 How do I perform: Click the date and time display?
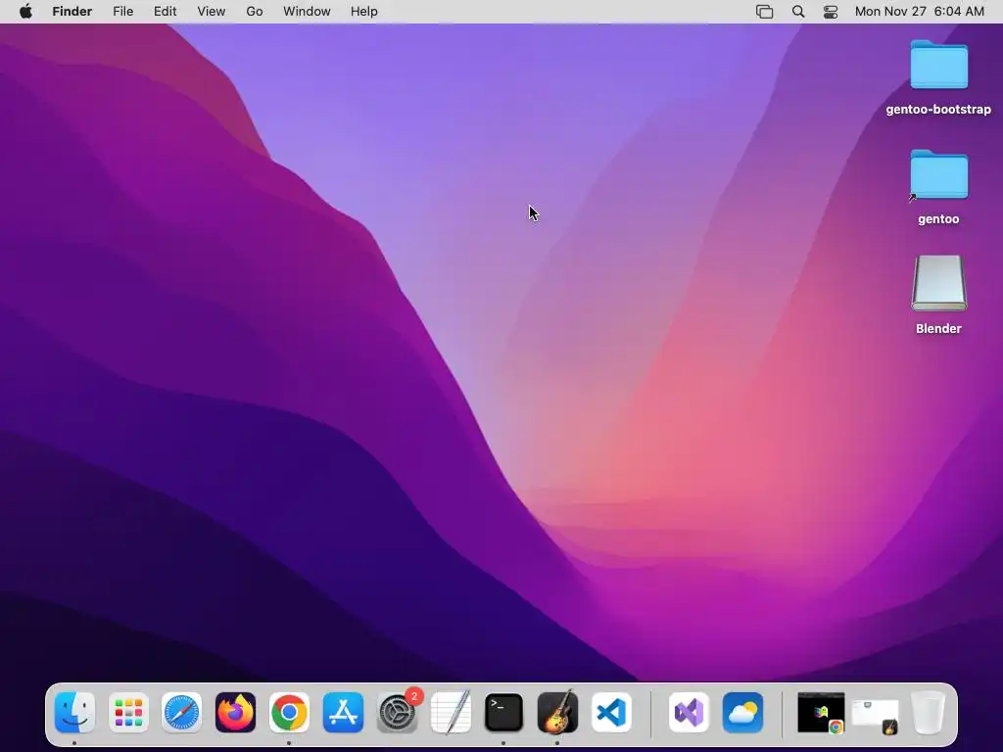pyautogui.click(x=919, y=12)
